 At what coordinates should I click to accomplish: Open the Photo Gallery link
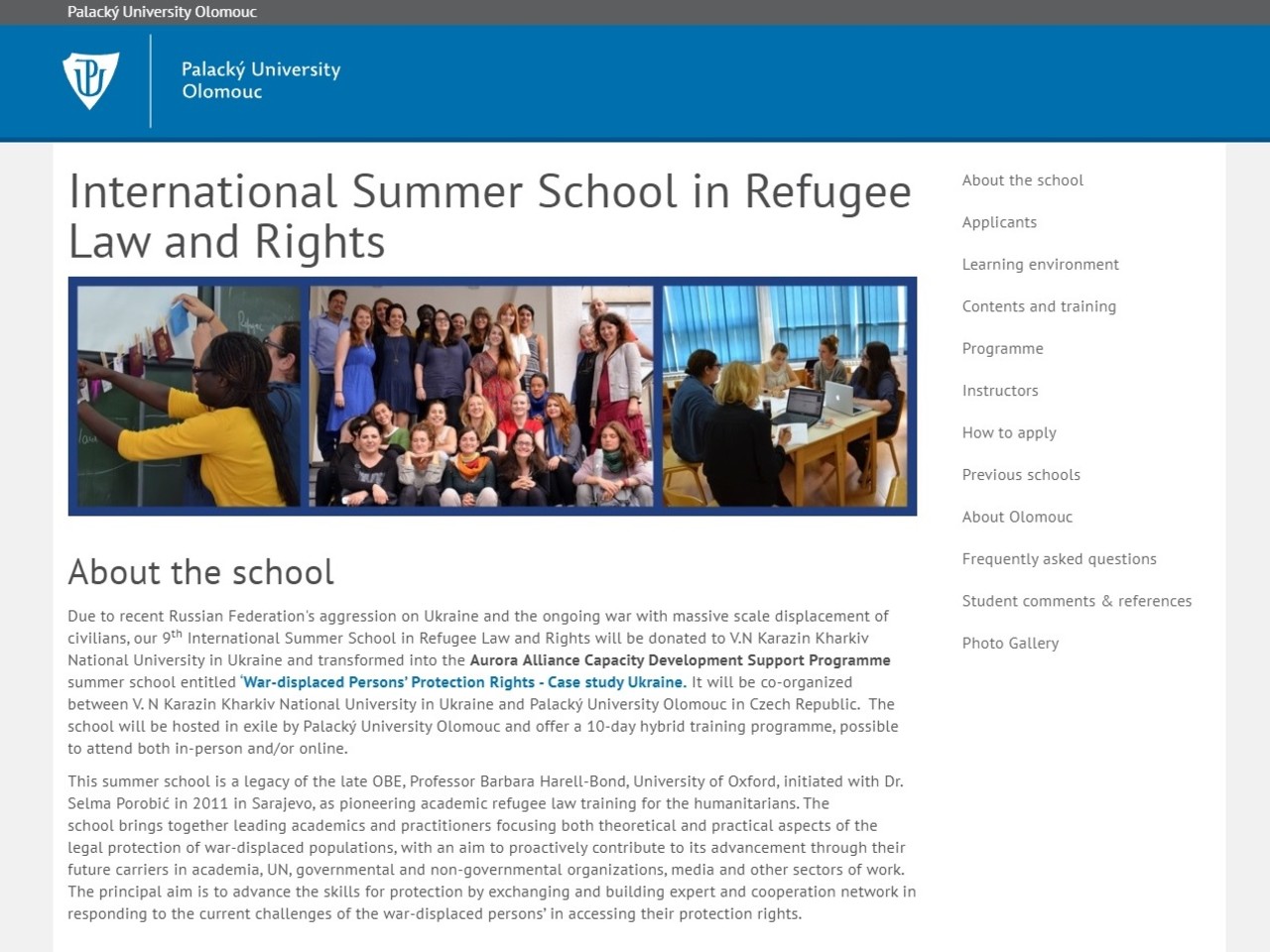tap(1010, 644)
